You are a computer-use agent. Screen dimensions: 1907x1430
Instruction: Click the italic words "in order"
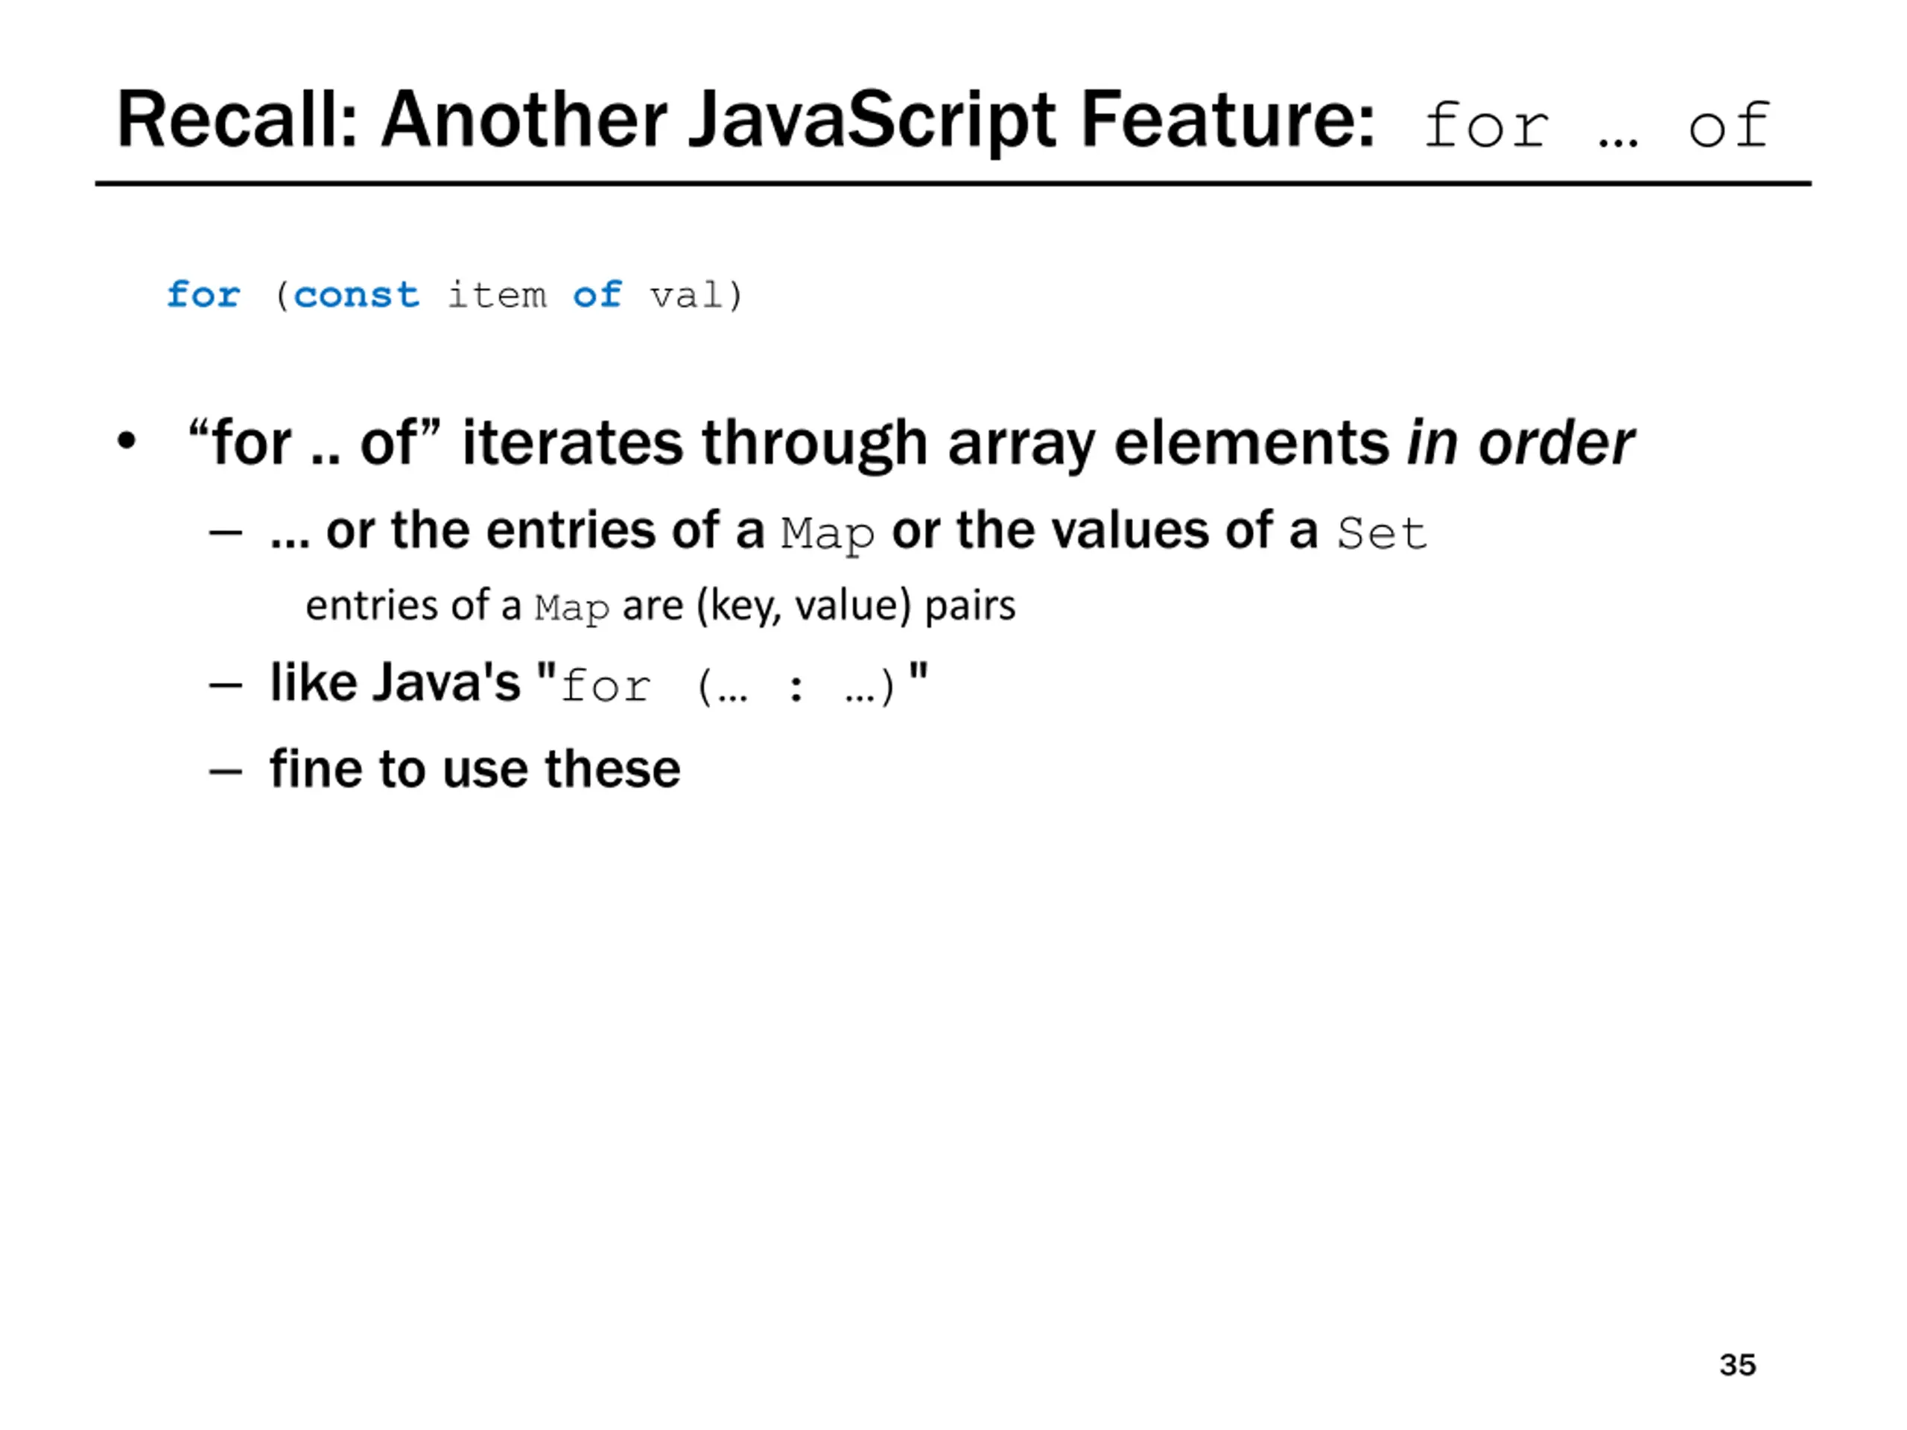tap(1520, 443)
